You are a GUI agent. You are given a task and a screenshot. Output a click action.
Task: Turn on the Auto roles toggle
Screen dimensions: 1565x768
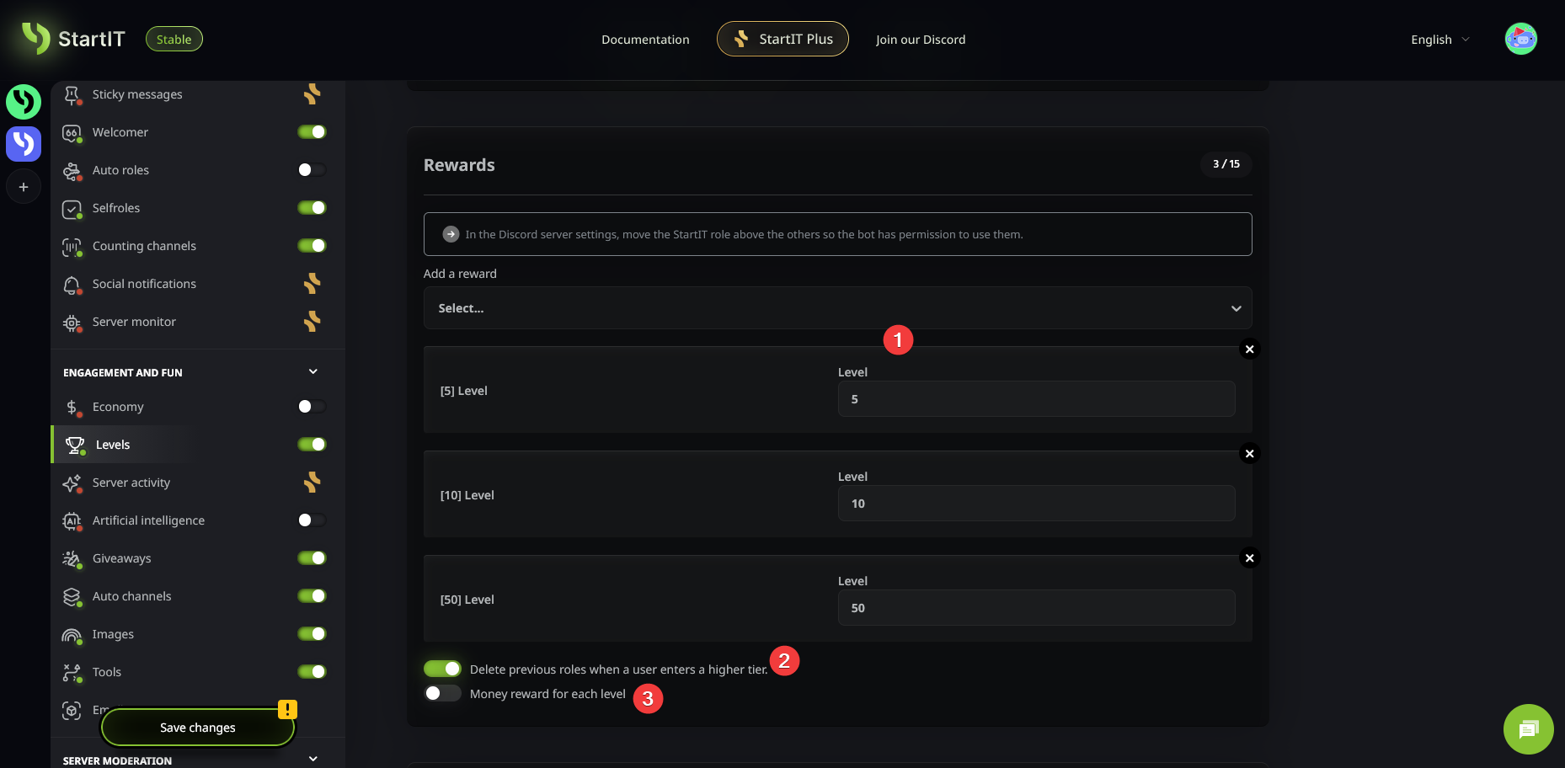[312, 170]
